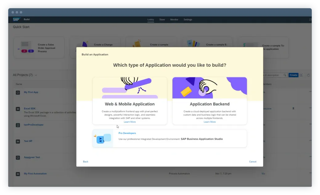Open more options for Excel SDK row
This screenshot has width=320, height=195.
tap(310, 108)
